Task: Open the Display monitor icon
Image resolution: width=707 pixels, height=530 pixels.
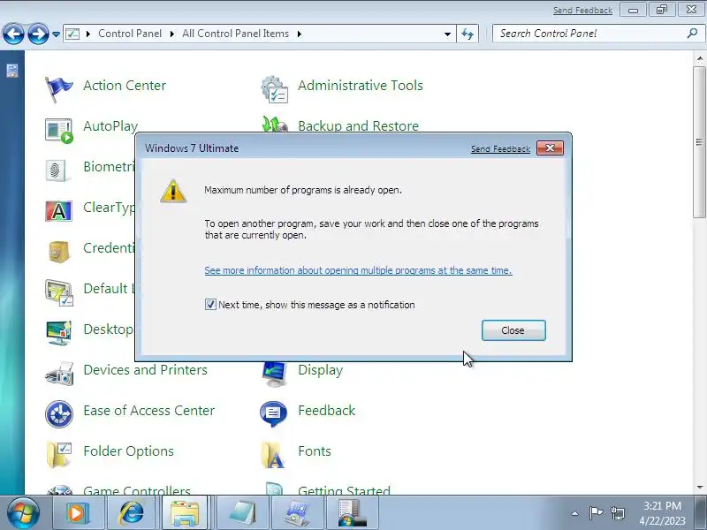Action: [274, 375]
